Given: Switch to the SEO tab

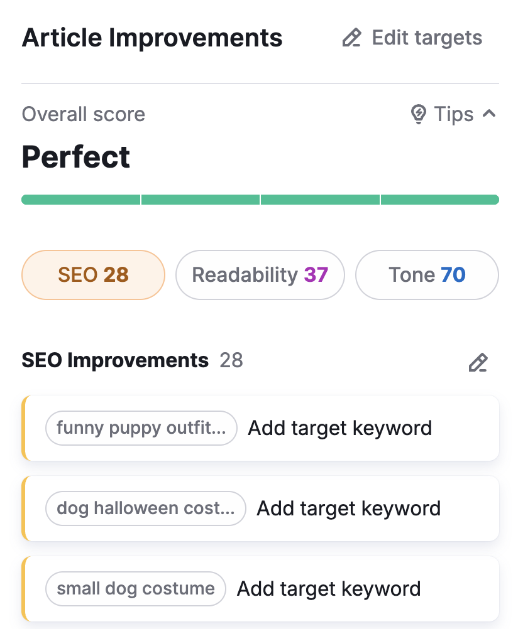Looking at the screenshot, I should (x=93, y=275).
